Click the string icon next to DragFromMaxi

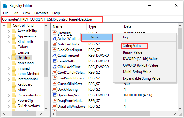coord(54,100)
